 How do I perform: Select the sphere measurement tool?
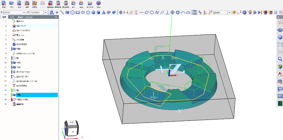tap(93, 12)
